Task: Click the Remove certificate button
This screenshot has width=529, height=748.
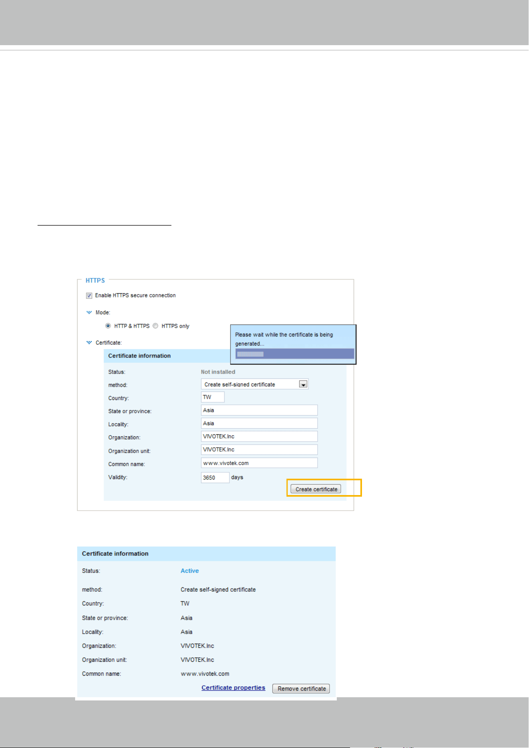Action: point(301,688)
